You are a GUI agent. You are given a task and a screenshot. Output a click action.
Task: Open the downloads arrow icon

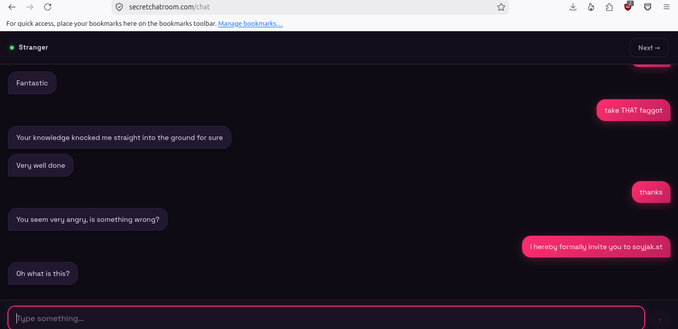[x=573, y=7]
